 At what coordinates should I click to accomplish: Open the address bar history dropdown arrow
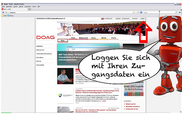pyautogui.click(x=136, y=12)
